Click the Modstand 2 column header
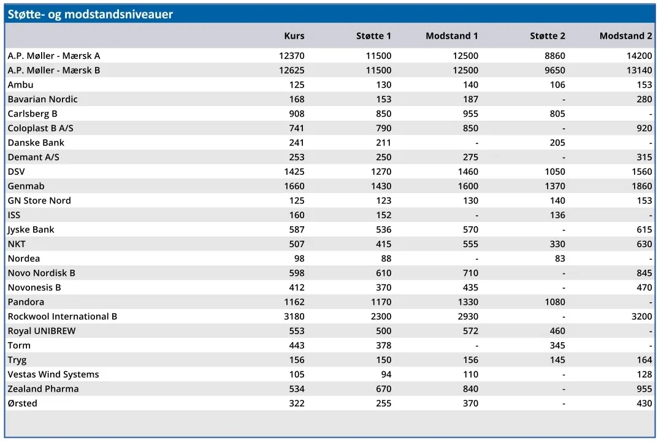The image size is (661, 442). tap(625, 36)
